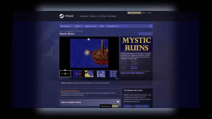Click the left arrow of thumbnail strip scrollbar
The height and width of the screenshot is (119, 212).
61,78
